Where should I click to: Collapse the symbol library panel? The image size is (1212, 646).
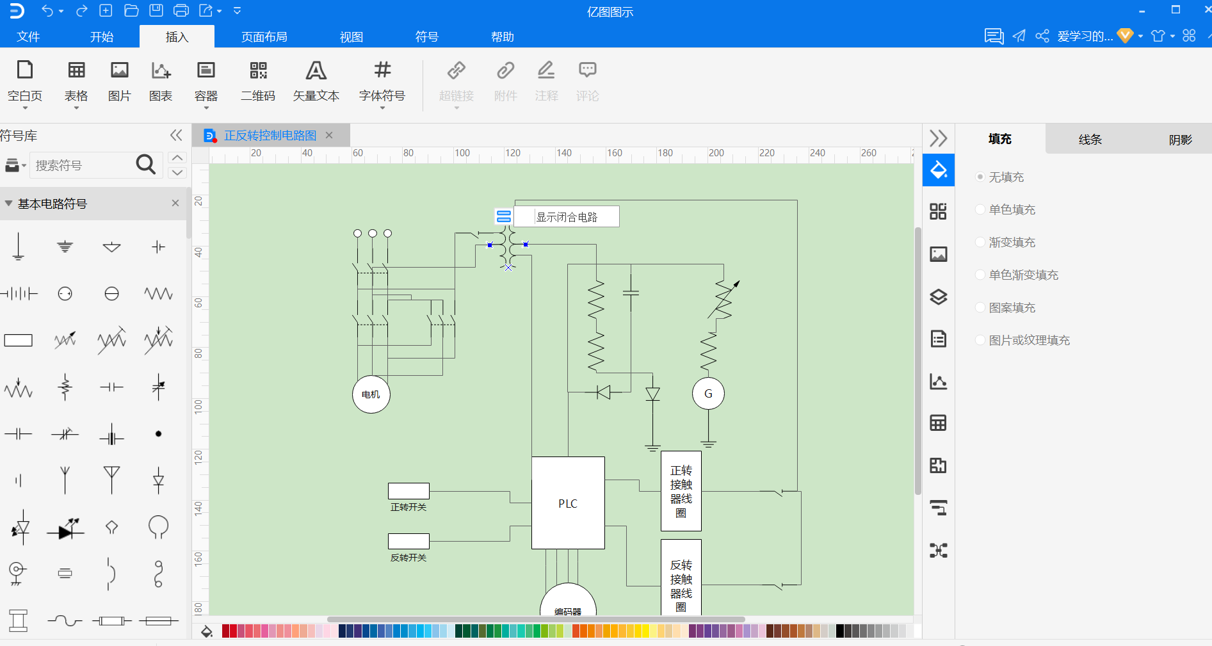176,135
